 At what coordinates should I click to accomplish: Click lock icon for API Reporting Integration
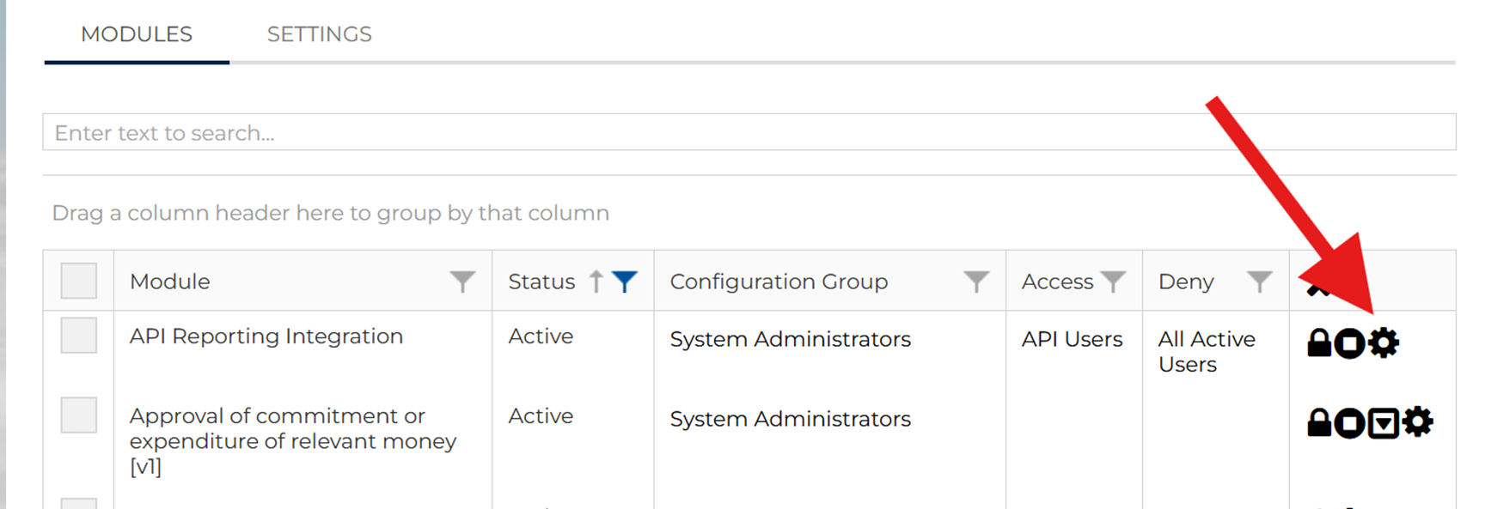(x=1319, y=343)
